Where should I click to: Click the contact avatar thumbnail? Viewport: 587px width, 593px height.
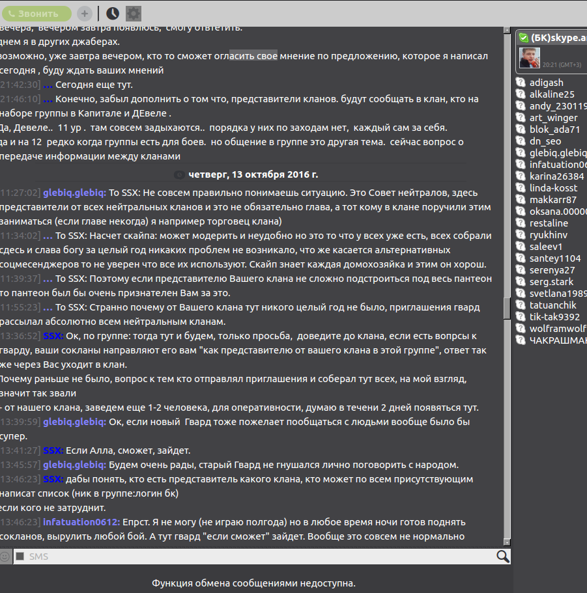pyautogui.click(x=530, y=58)
